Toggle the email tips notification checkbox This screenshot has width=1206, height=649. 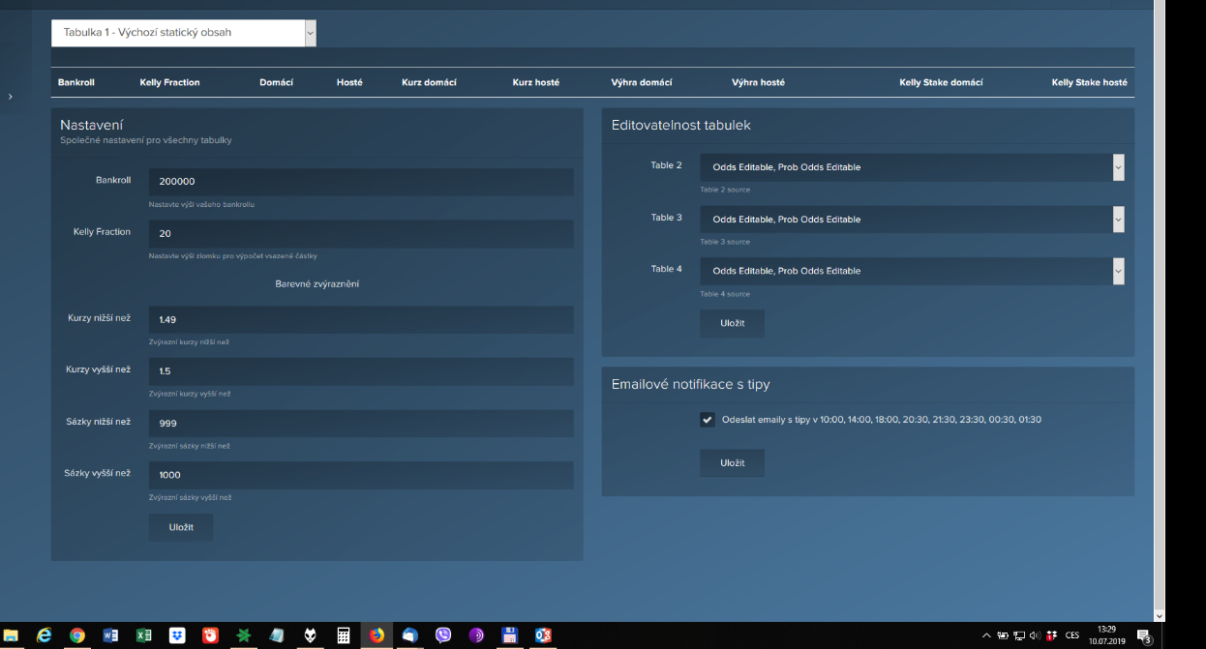(708, 420)
